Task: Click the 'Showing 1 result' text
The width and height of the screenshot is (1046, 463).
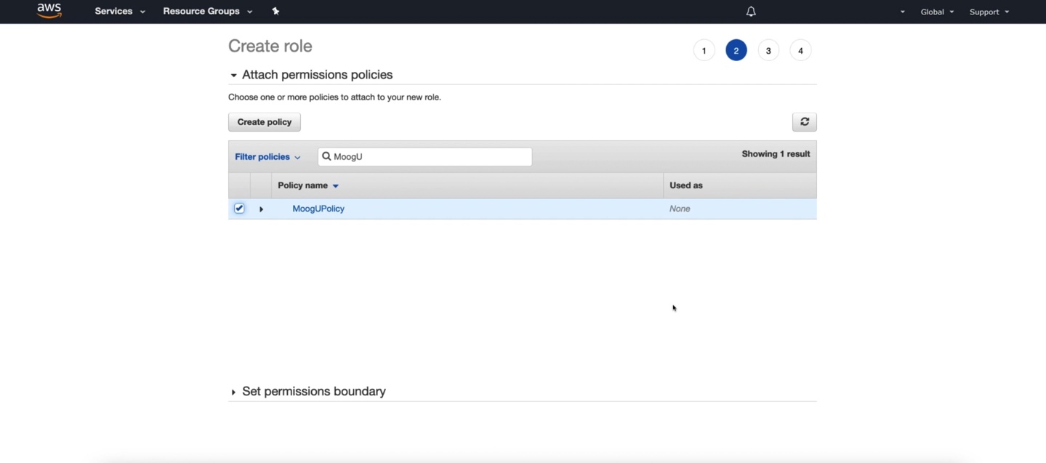Action: click(x=776, y=154)
